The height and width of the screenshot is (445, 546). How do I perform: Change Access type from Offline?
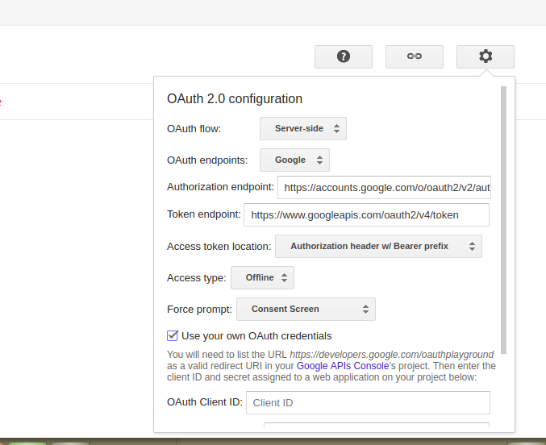coord(262,277)
